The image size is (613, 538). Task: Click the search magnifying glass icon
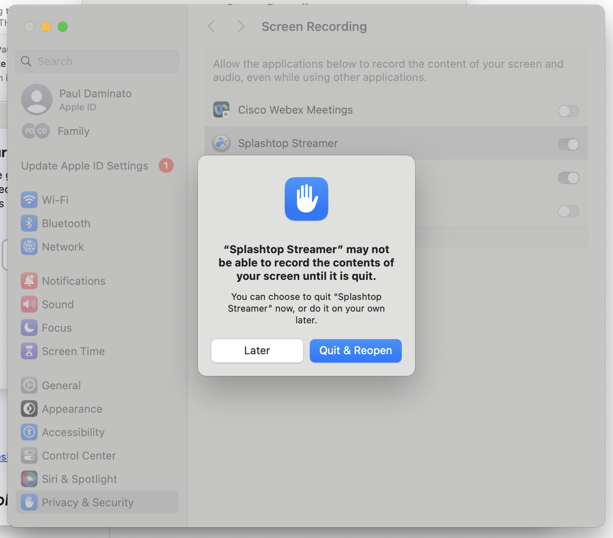pyautogui.click(x=26, y=61)
